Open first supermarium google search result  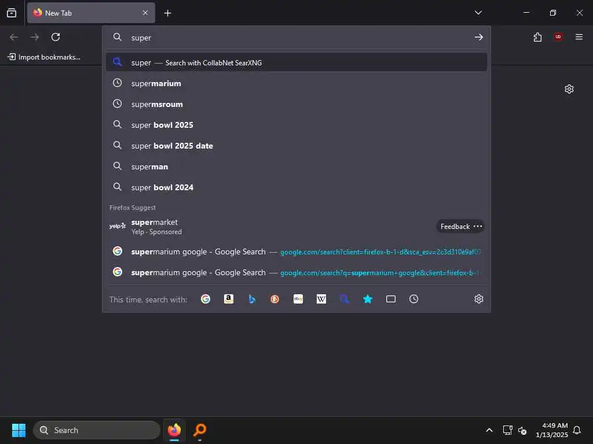pos(296,251)
